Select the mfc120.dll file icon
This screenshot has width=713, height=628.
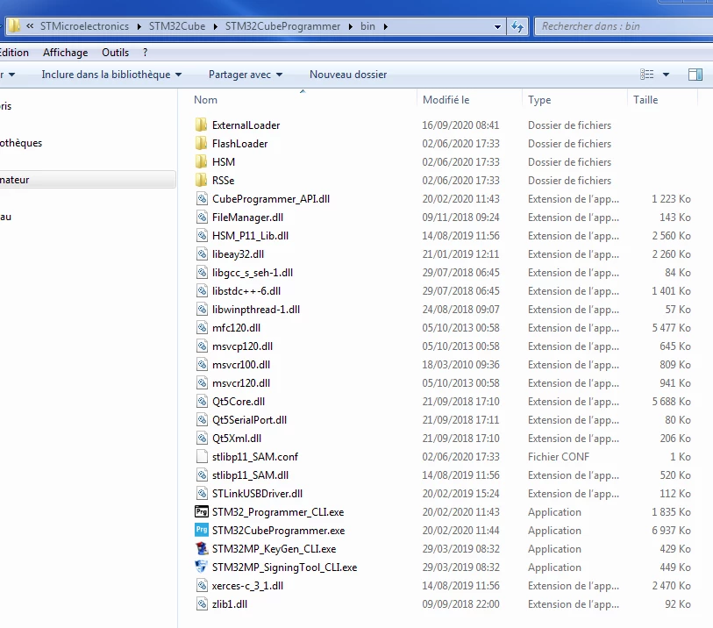202,327
